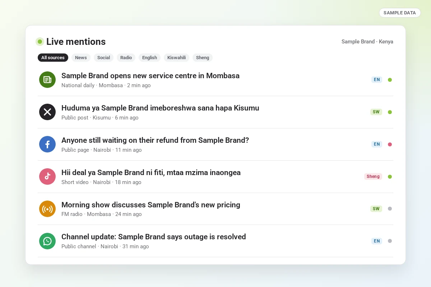The image size is (431, 287).
Task: Click 'Public channel · Nairobi · 31 min ago' text
Action: pyautogui.click(x=105, y=246)
